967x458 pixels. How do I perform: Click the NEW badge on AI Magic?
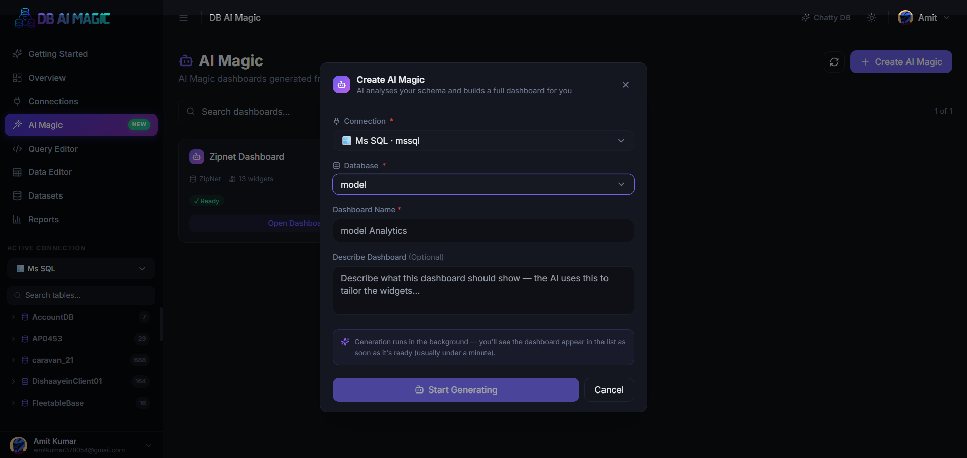tap(139, 124)
